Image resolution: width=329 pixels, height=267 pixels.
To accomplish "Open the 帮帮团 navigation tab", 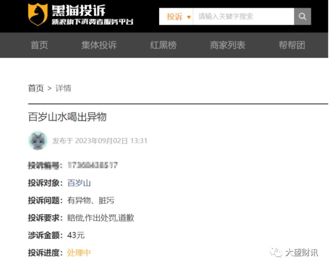I will [x=292, y=45].
